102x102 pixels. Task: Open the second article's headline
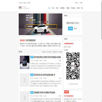(x=44, y=75)
